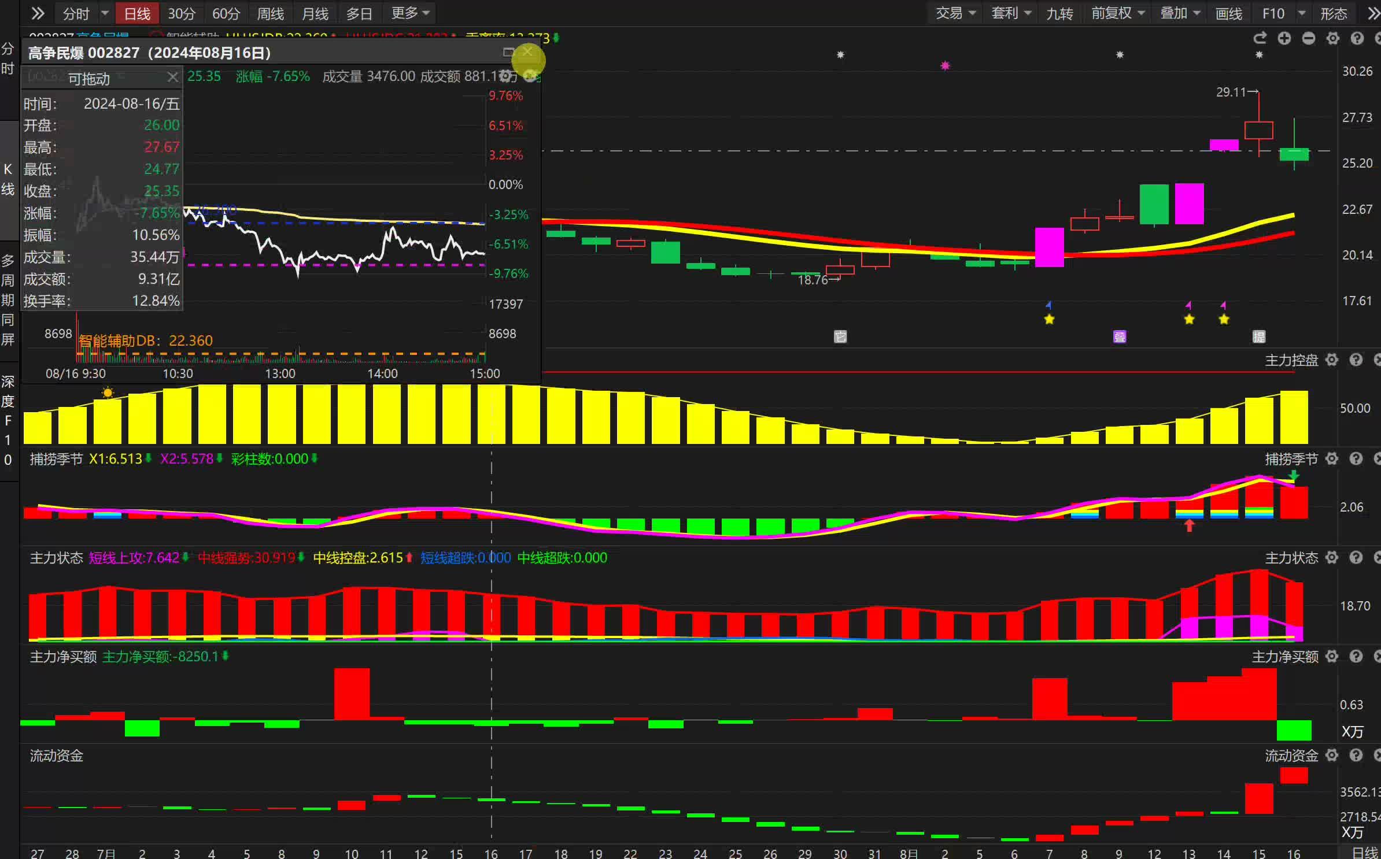Click the gear icon in the intraday popup
The image size is (1381, 859).
point(505,76)
